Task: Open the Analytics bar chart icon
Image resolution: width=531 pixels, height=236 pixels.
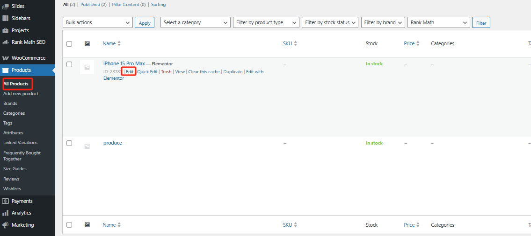Action: pos(6,213)
